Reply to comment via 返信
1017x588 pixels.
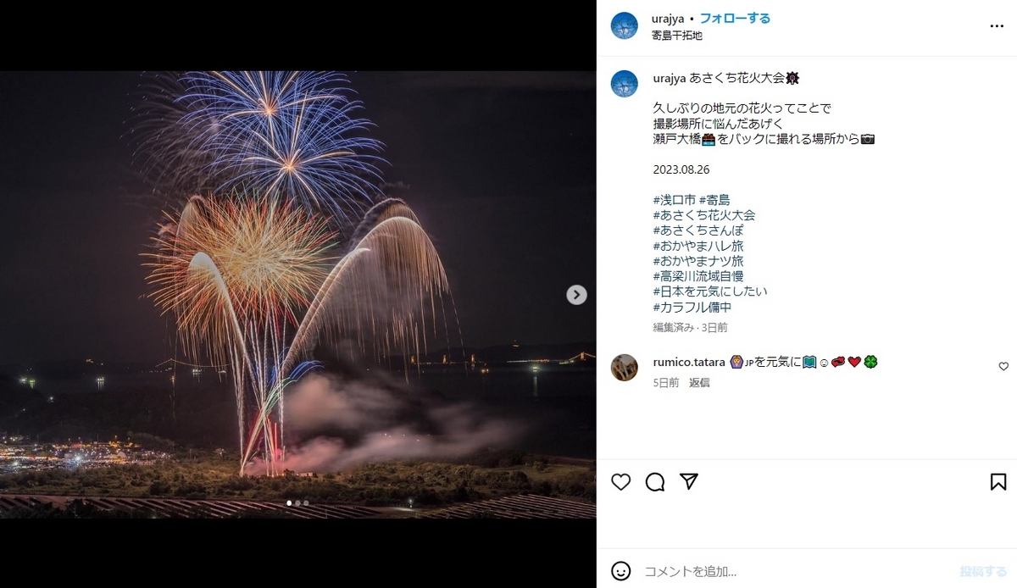(699, 383)
